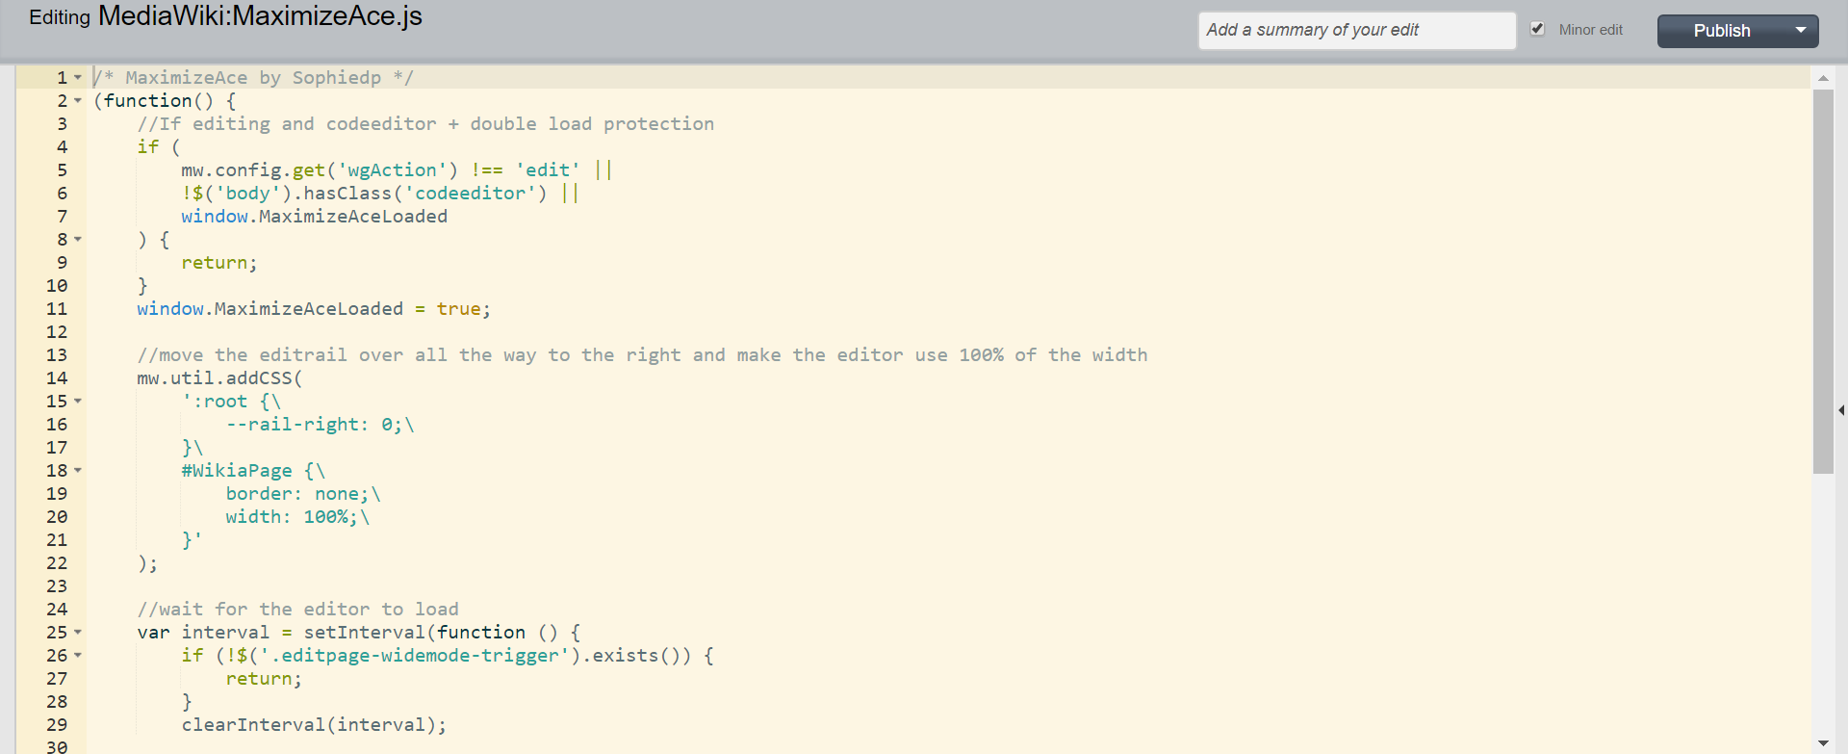Viewport: 1848px width, 754px height.
Task: Collapse the if block at line 26
Action: point(78,656)
